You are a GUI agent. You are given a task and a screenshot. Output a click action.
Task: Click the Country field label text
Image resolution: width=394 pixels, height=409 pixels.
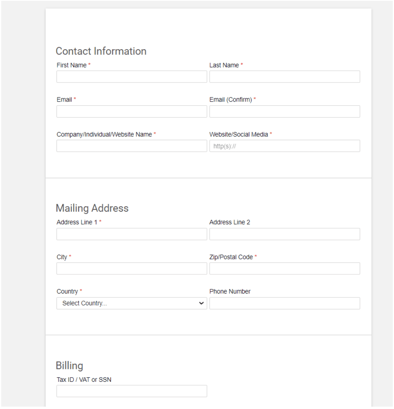tap(67, 291)
